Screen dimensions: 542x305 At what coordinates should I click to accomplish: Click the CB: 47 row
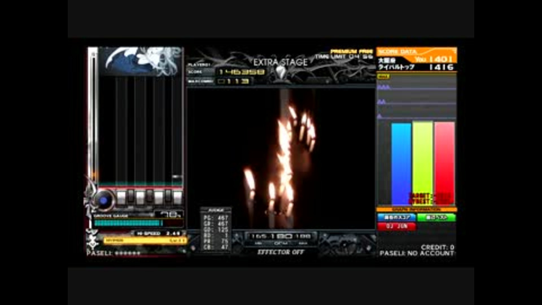pyautogui.click(x=216, y=247)
